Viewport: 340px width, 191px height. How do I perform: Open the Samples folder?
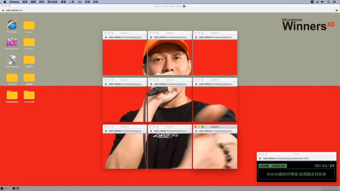[29, 25]
